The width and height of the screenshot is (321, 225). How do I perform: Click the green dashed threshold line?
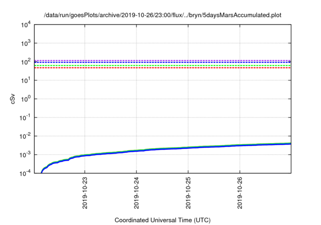tap(163, 65)
